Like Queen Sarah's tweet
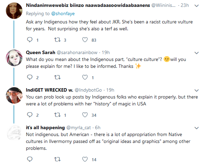 pyautogui.click(x=85, y=77)
